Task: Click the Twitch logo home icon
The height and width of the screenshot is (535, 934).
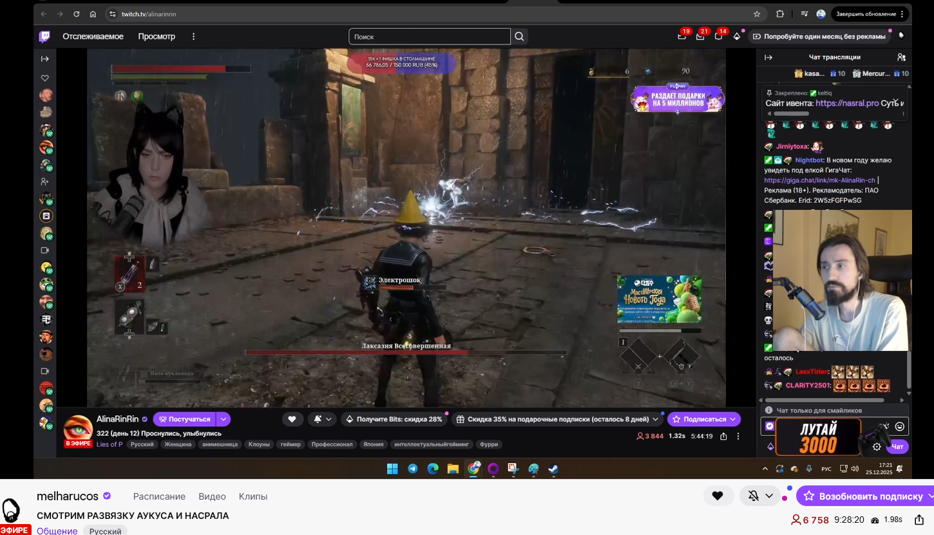Action: click(x=44, y=37)
